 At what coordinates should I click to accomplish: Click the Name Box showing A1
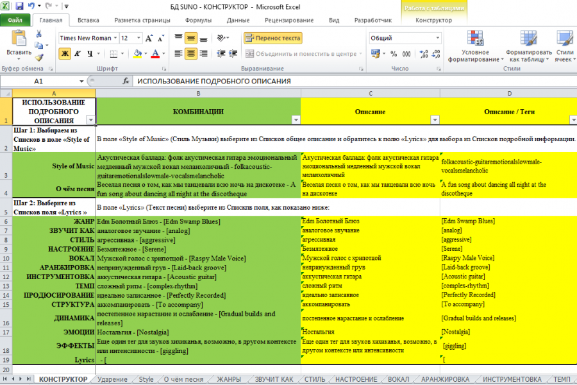(x=39, y=81)
